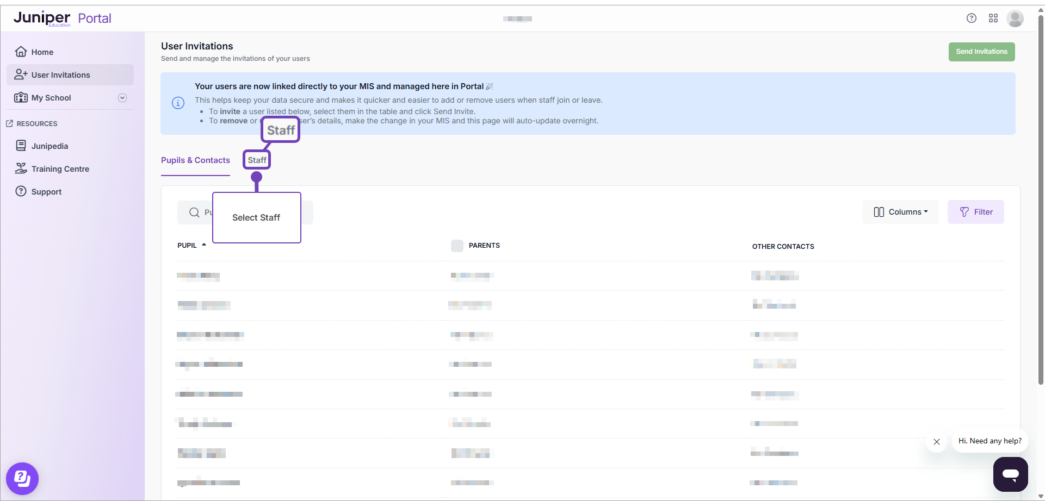Dismiss the help chat popup
The height and width of the screenshot is (501, 1045).
coord(936,442)
